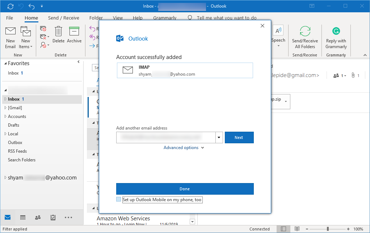Open the email address dropdown arrow
Viewport: 370px width, 233px height.
pyautogui.click(x=219, y=137)
